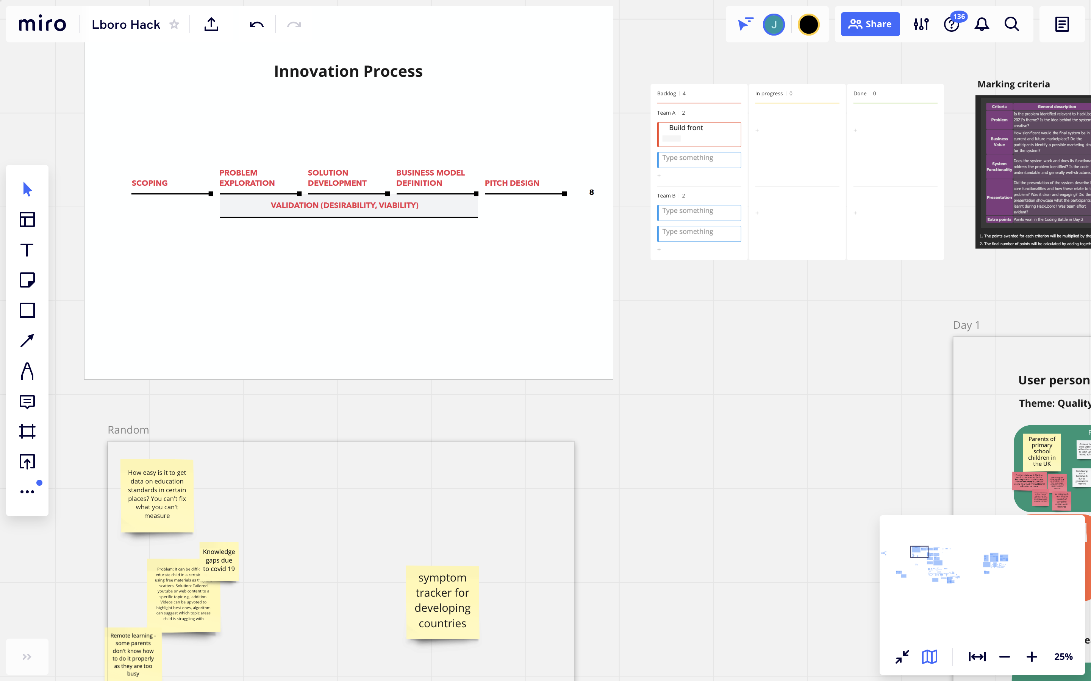Click the export board icon
Screen dimensions: 1091x681
211,24
